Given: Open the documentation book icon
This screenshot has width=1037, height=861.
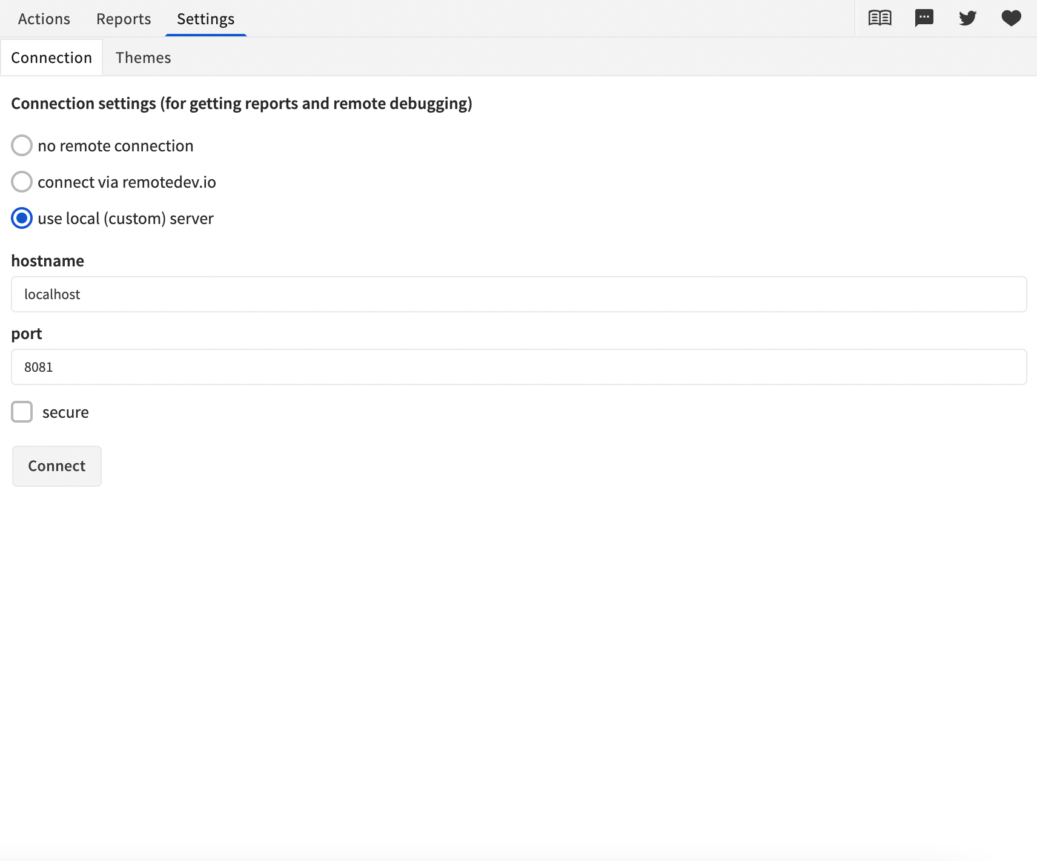Looking at the screenshot, I should point(879,18).
